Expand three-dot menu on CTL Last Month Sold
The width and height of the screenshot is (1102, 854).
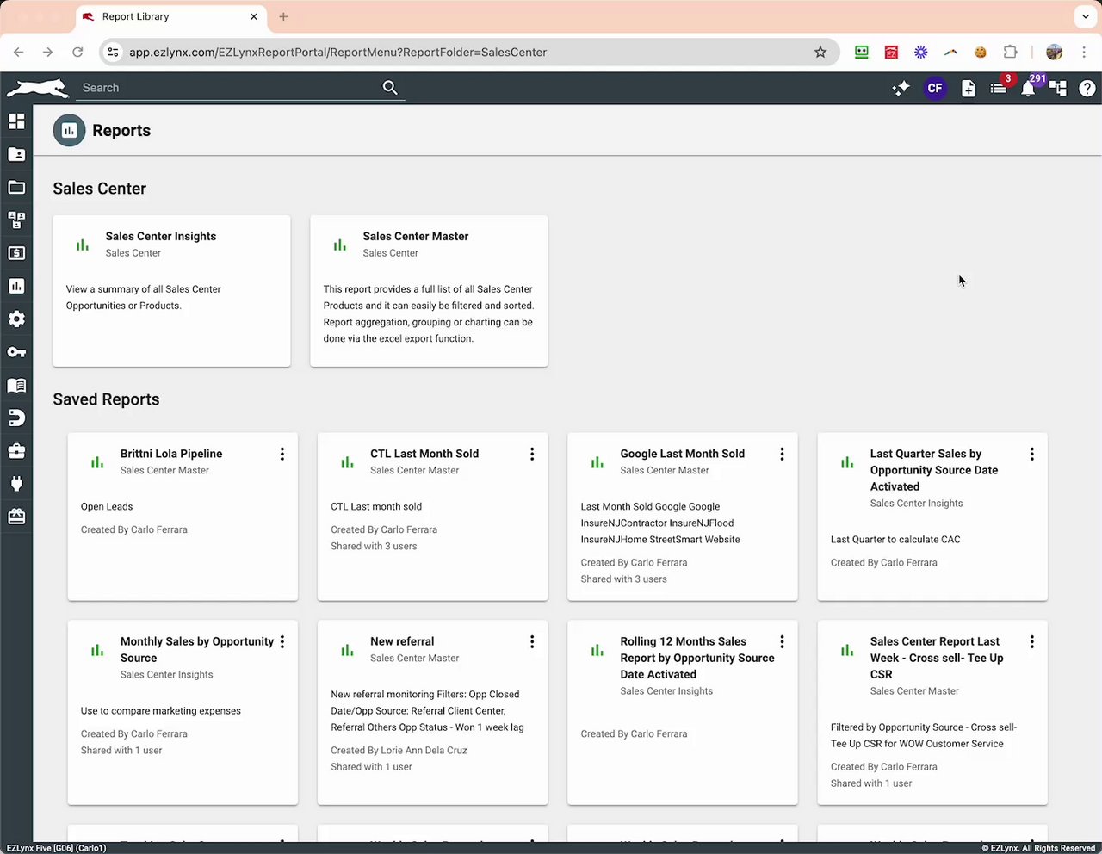point(532,454)
